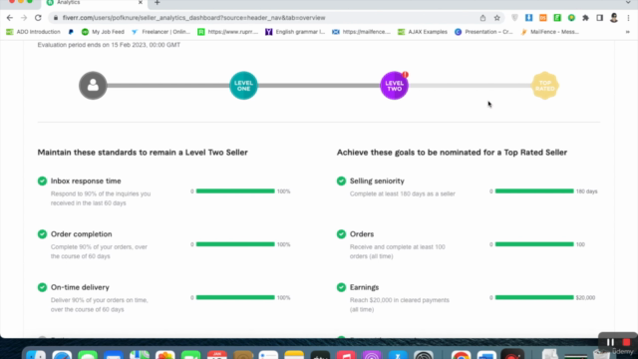Click the Orders checkmark
Screen dimensions: 638x359
[341, 234]
